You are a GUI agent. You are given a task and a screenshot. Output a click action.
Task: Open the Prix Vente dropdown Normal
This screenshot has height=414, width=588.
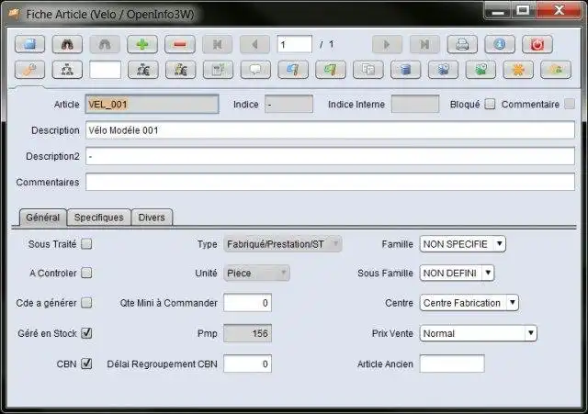click(478, 333)
